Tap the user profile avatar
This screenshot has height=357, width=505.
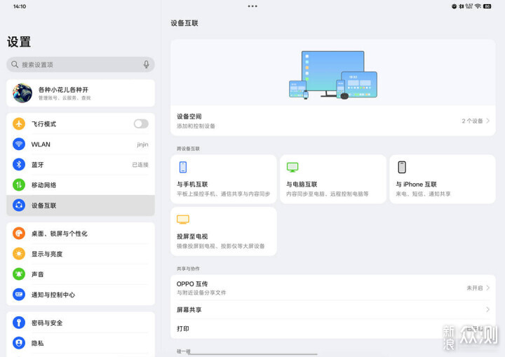22,93
